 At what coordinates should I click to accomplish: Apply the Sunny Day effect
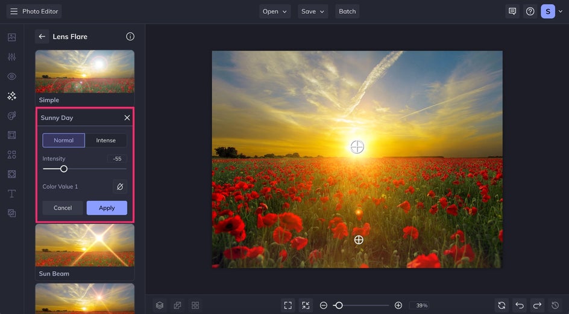[x=107, y=208]
